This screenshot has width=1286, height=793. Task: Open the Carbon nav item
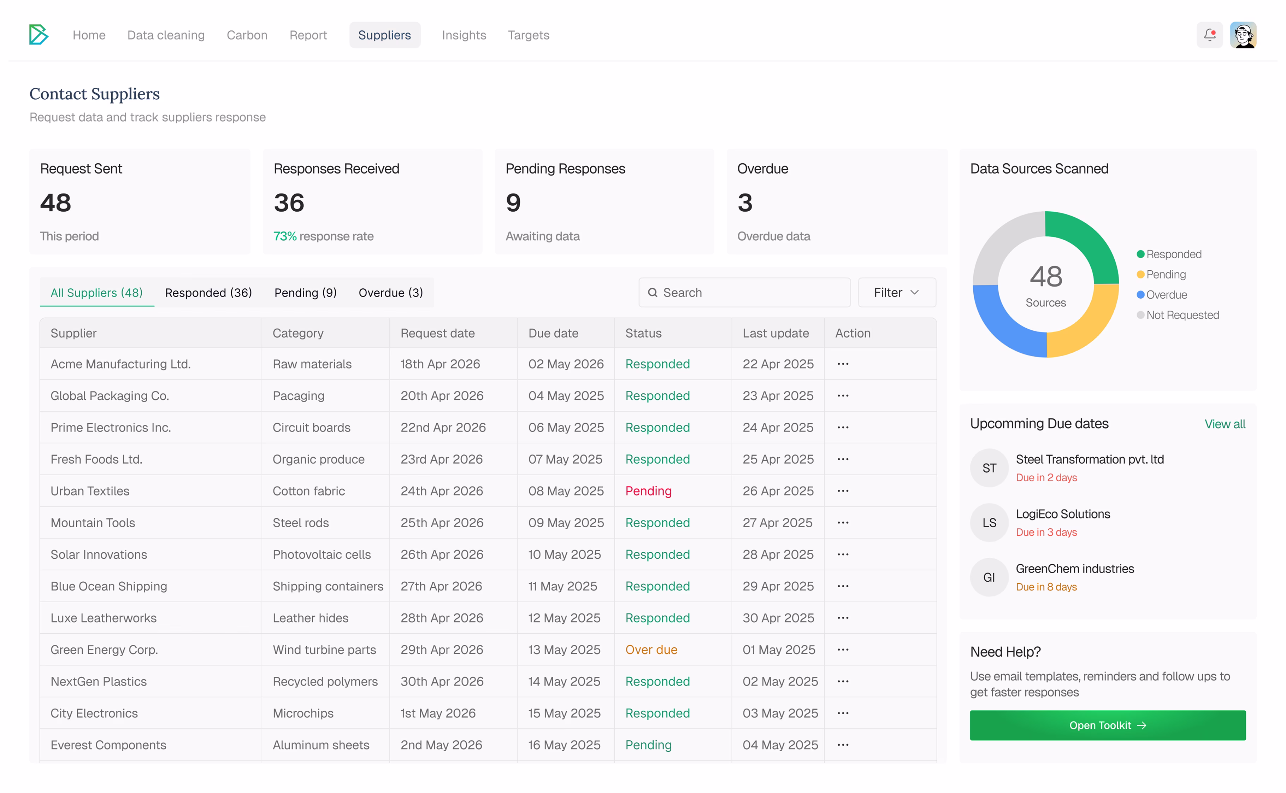click(247, 35)
